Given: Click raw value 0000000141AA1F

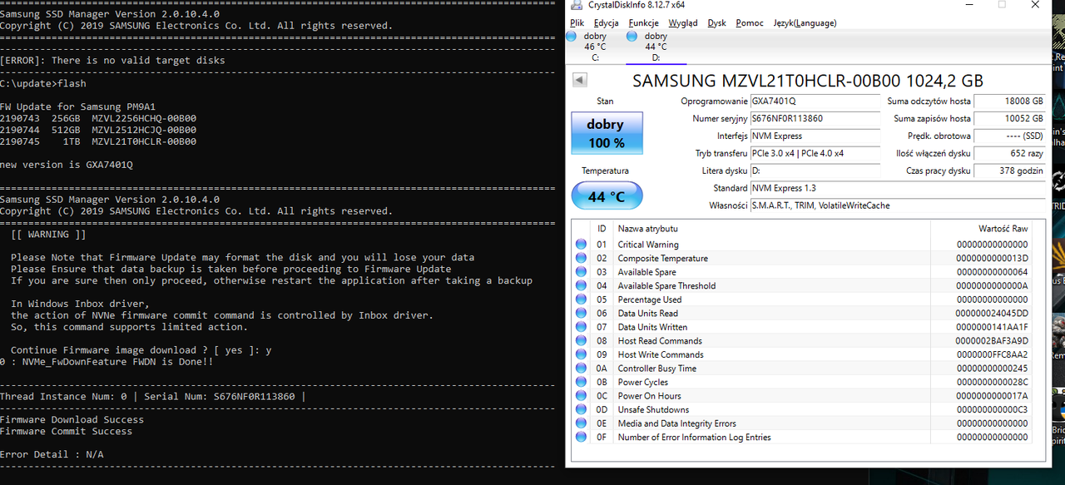Looking at the screenshot, I should pos(992,327).
